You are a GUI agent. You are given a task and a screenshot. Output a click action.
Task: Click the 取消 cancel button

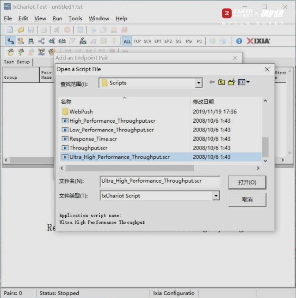(247, 199)
